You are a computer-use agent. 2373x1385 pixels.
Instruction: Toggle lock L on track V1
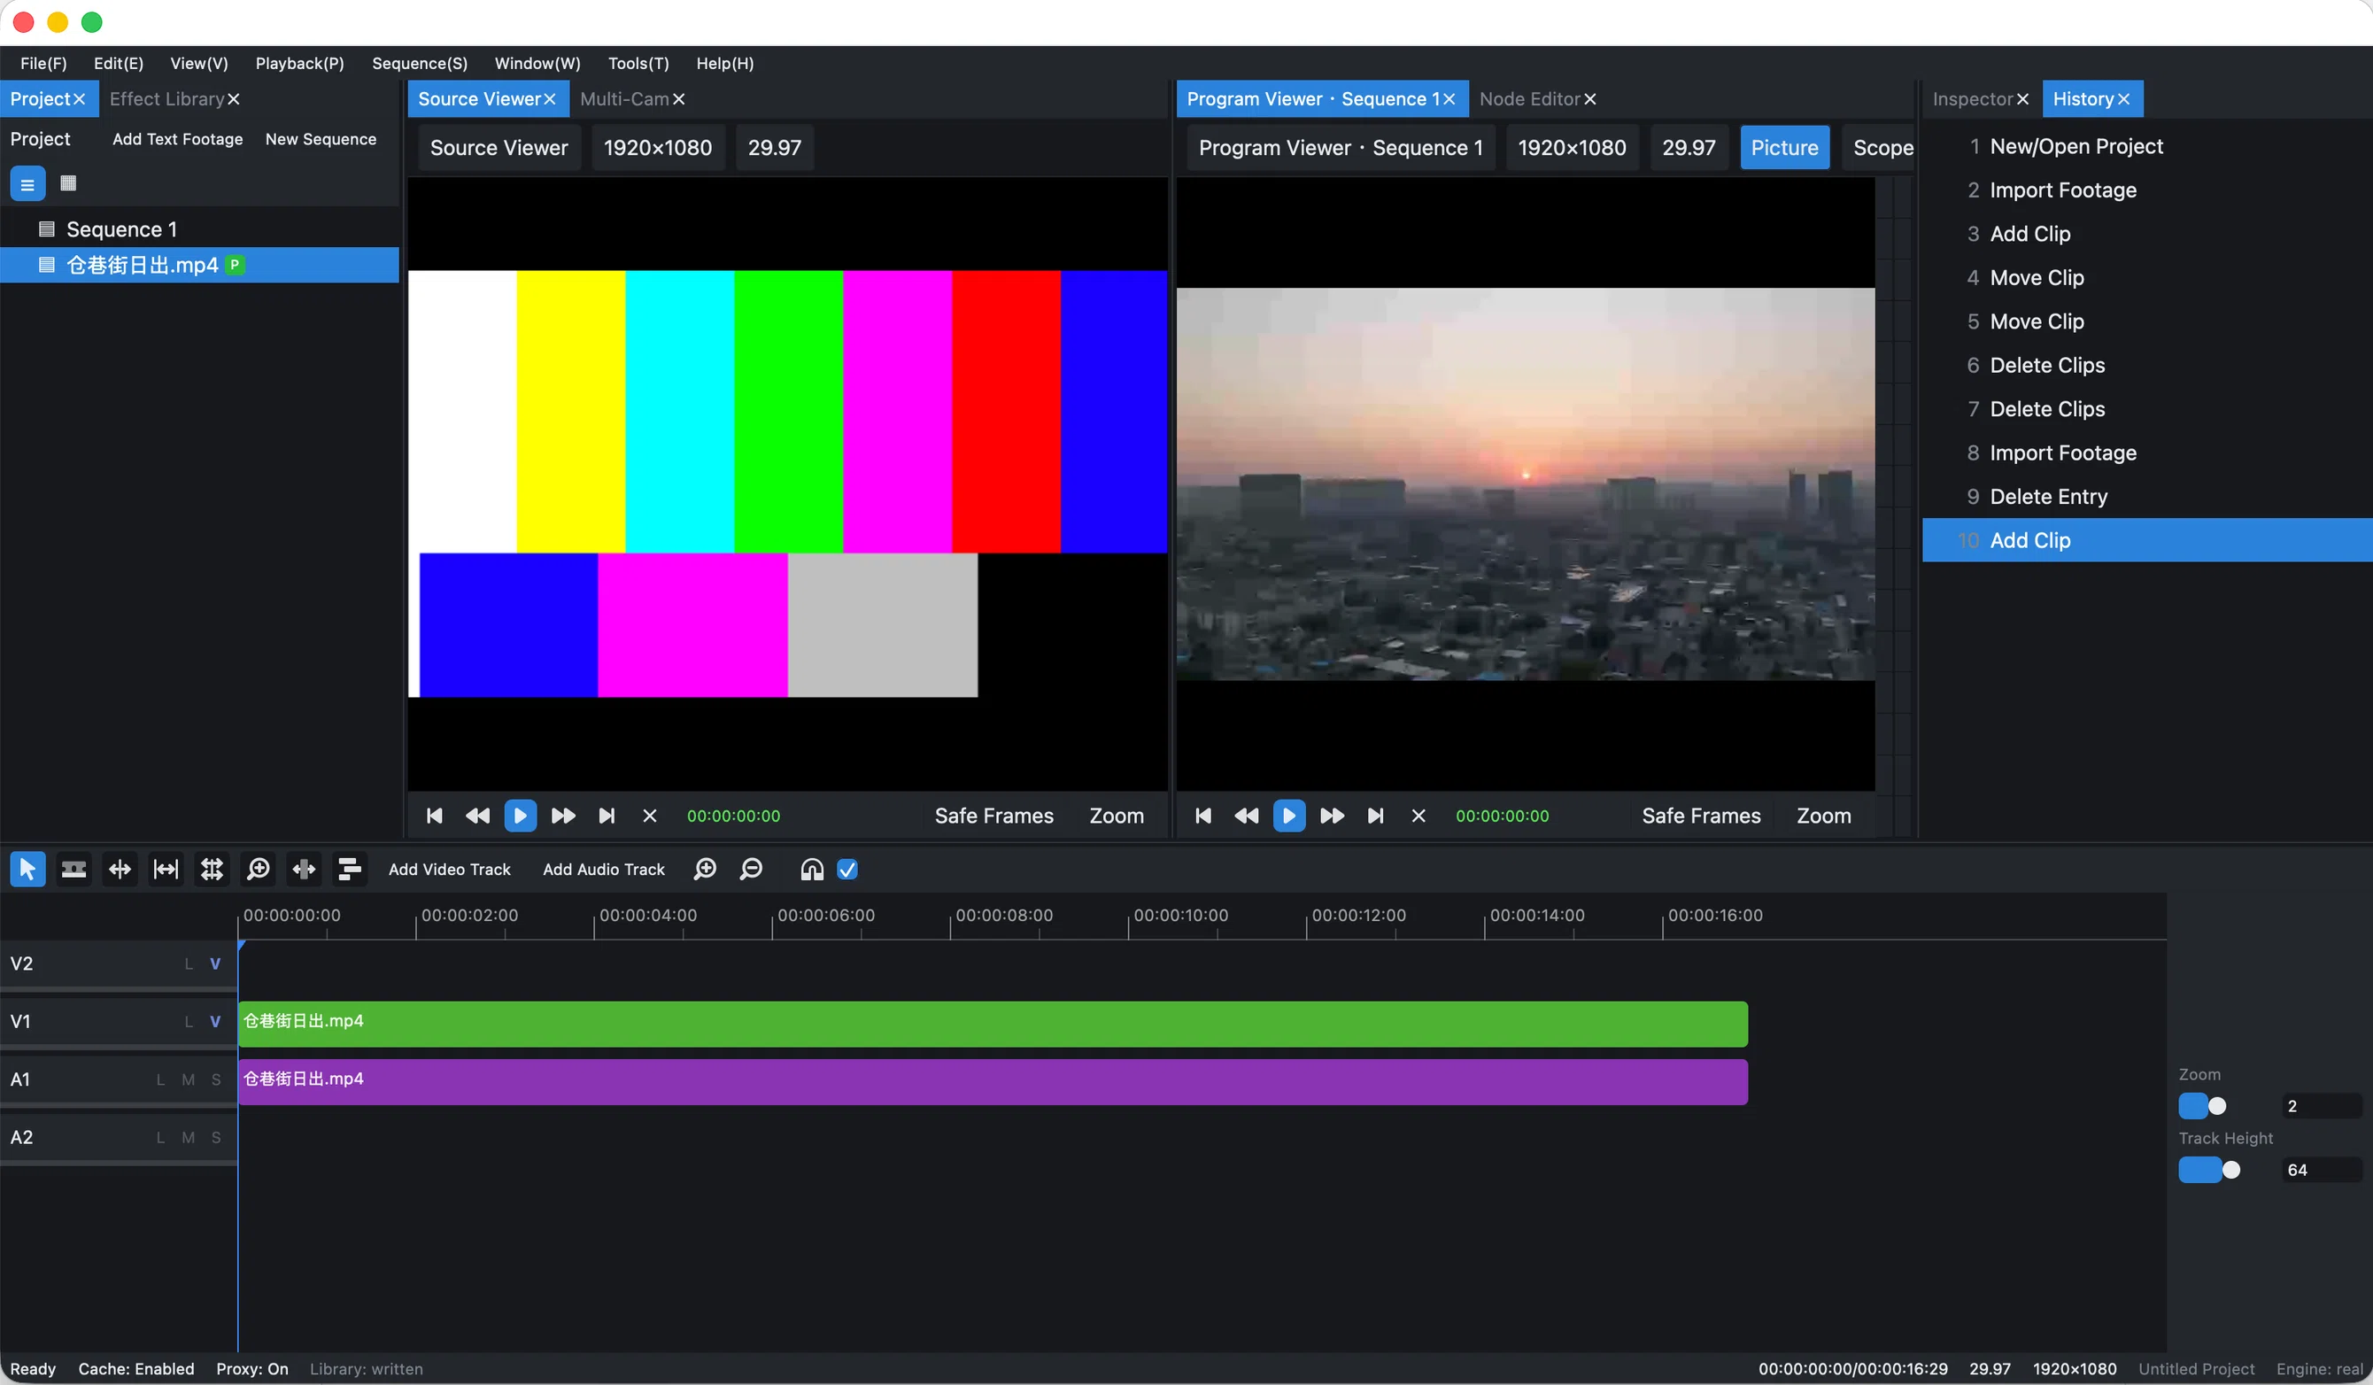[x=189, y=1022]
